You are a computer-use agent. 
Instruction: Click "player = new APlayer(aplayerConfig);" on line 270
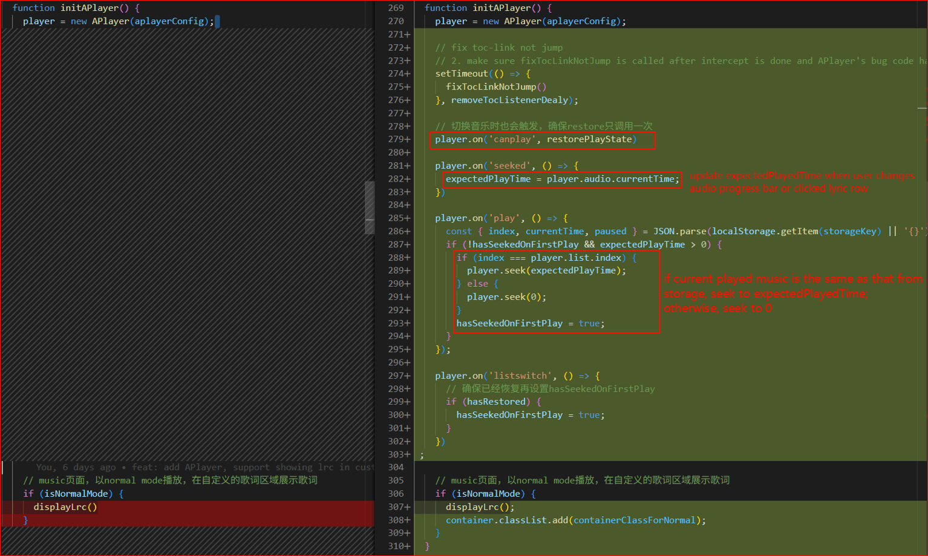click(531, 21)
